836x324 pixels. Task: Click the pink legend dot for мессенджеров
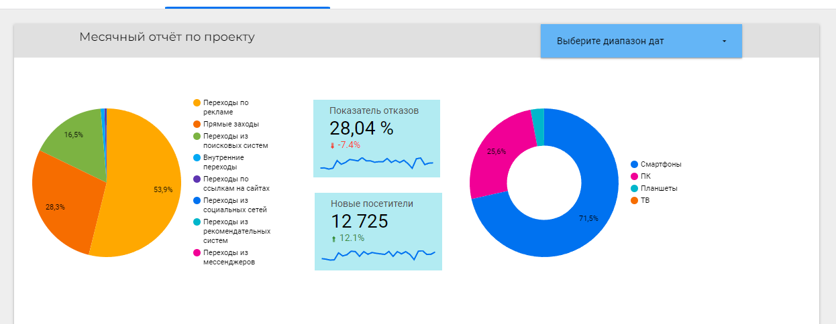(197, 252)
